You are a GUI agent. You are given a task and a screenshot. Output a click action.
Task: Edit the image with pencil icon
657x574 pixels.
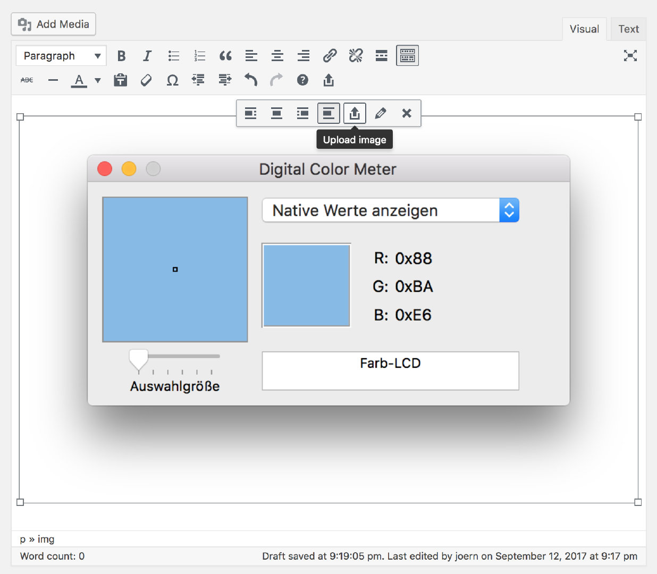click(381, 113)
